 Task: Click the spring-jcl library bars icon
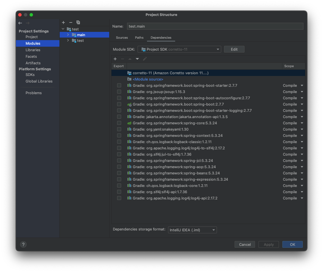tap(129, 160)
